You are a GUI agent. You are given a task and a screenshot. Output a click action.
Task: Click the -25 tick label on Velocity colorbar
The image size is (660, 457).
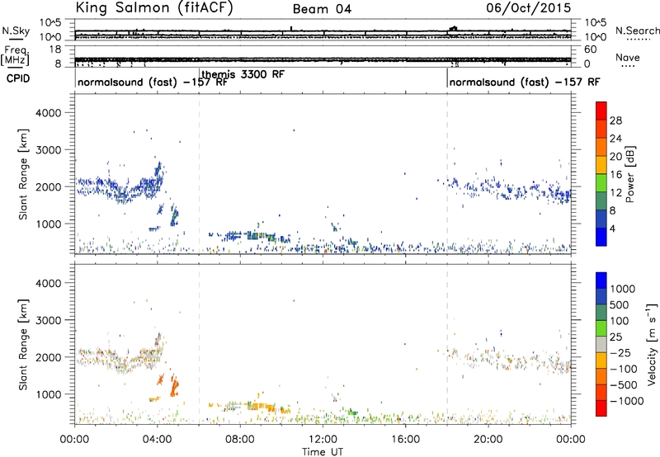pyautogui.click(x=621, y=352)
